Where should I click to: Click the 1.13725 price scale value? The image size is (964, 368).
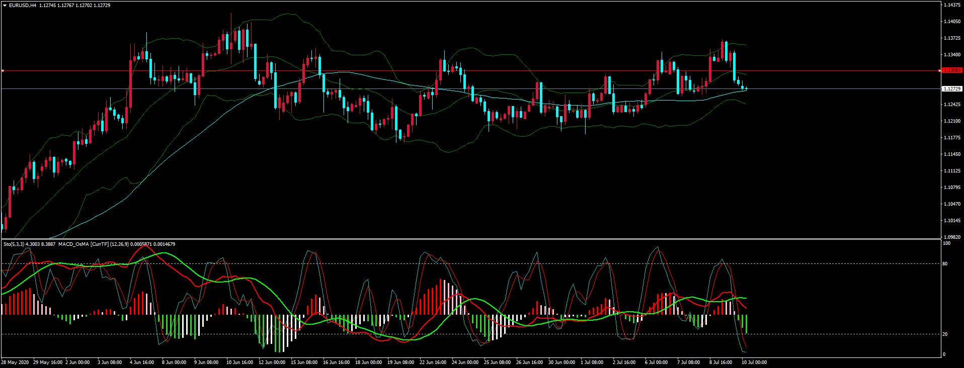(x=952, y=38)
